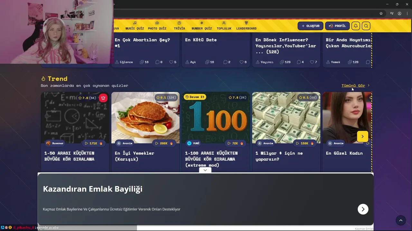Click the 171K play count badge
The image size is (412, 231).
[x=93, y=143]
